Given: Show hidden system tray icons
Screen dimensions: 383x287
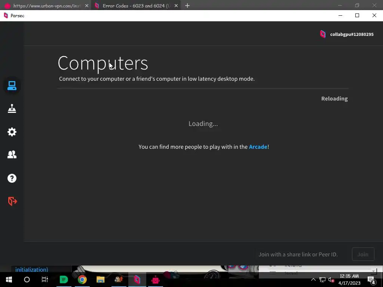Looking at the screenshot, I should click(313, 280).
